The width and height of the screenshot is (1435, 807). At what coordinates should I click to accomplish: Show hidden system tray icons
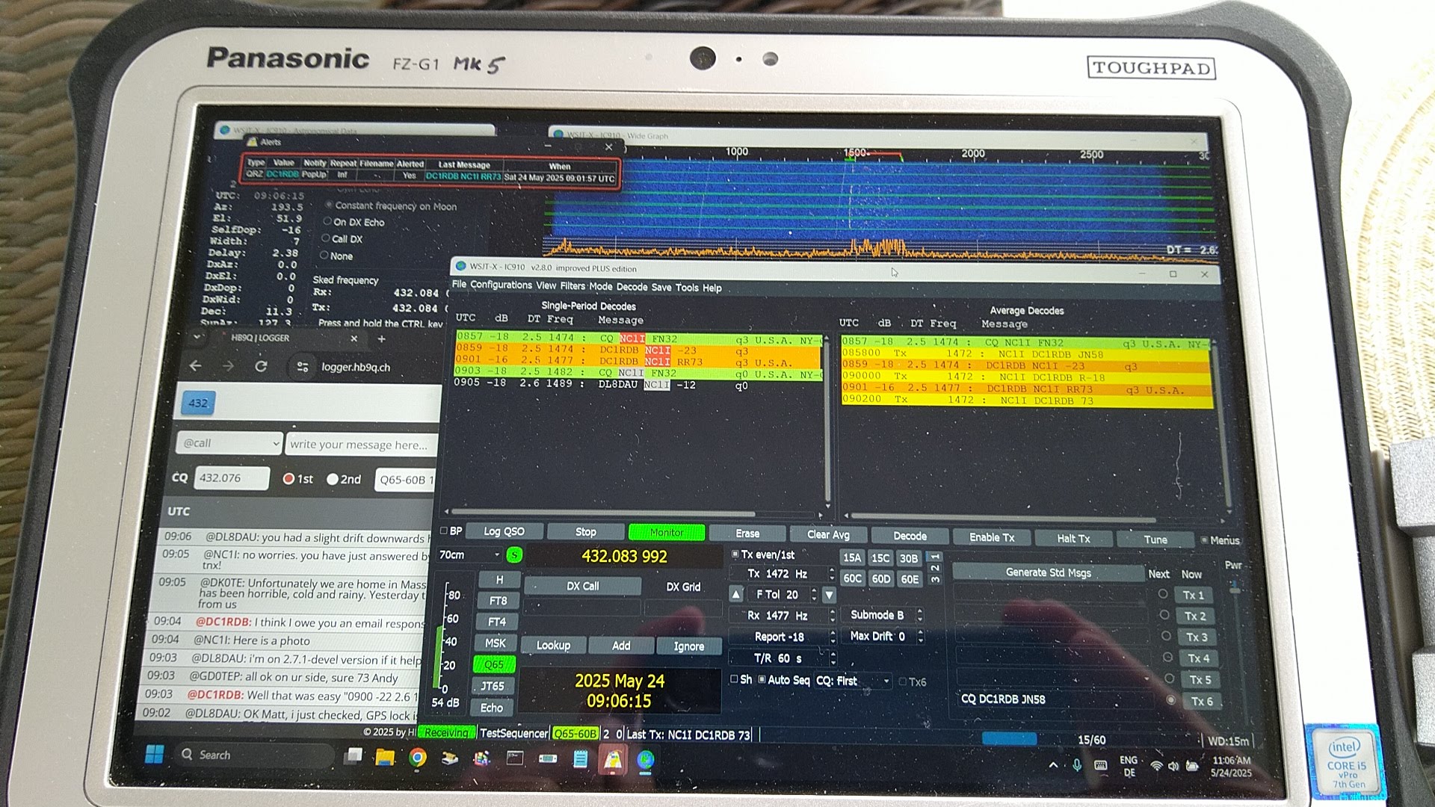click(1053, 764)
